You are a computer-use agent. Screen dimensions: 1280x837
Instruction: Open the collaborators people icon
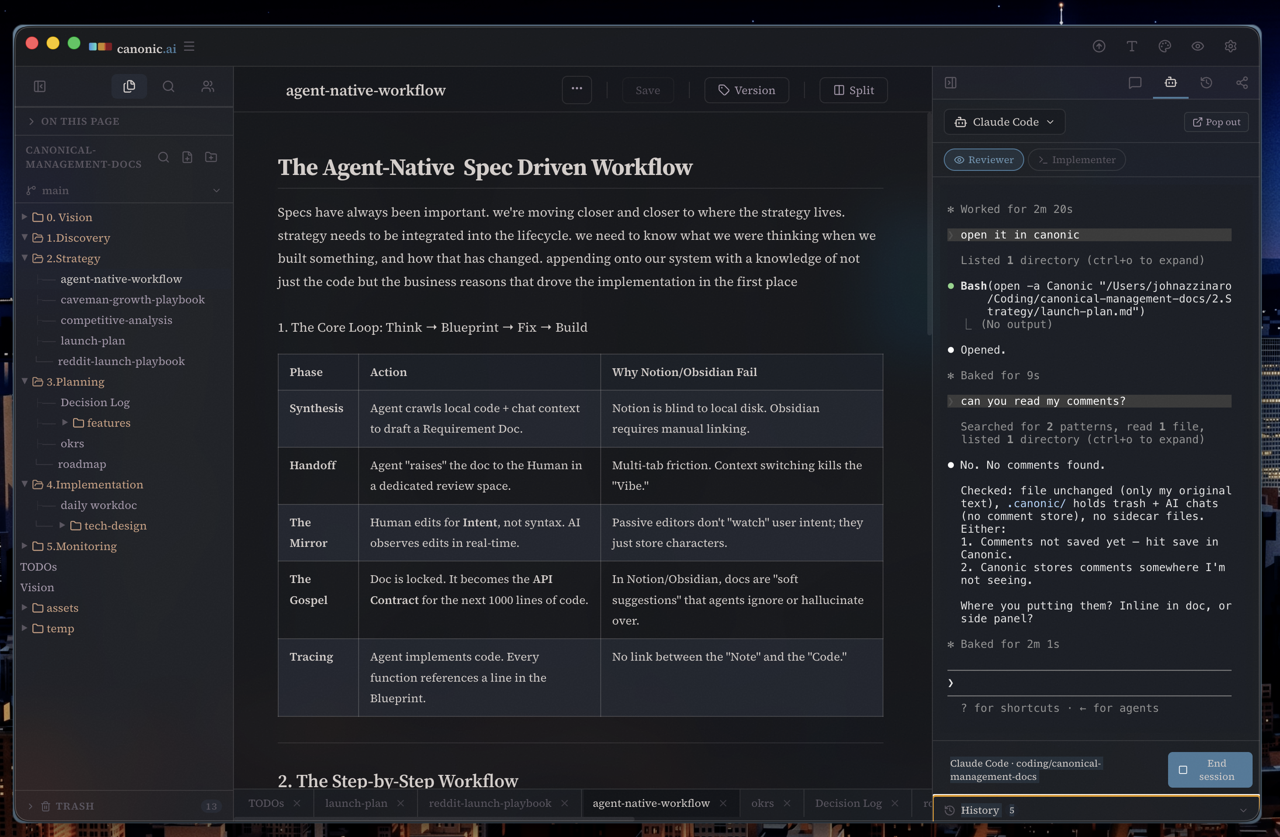207,86
